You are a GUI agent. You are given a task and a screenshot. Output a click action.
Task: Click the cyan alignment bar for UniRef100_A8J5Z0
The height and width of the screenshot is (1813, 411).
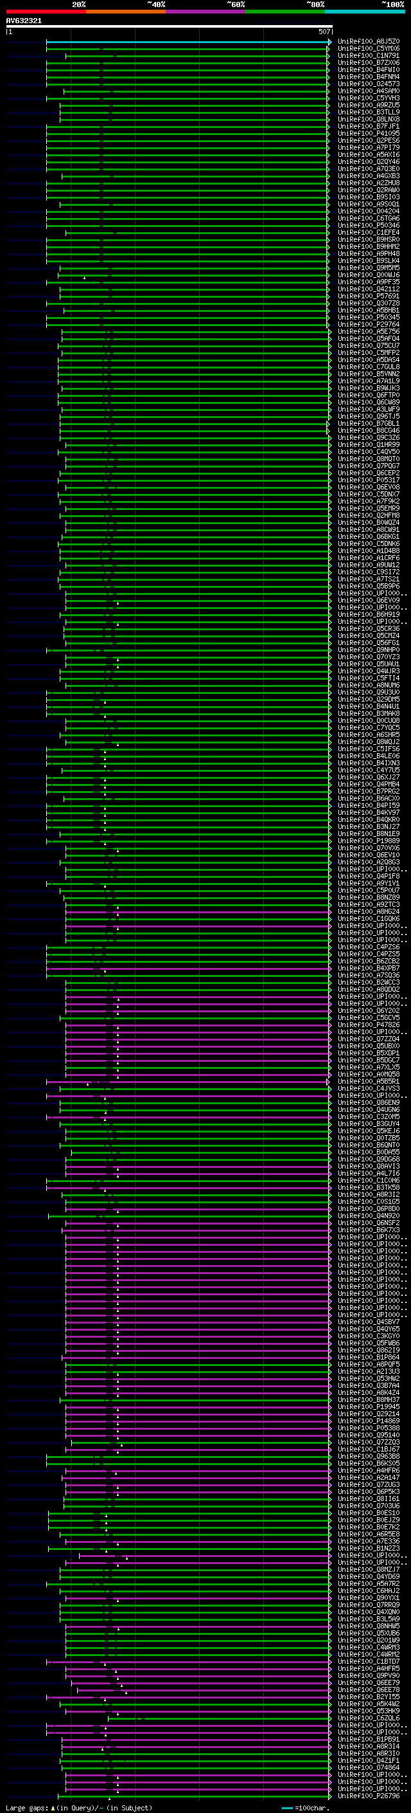[188, 42]
